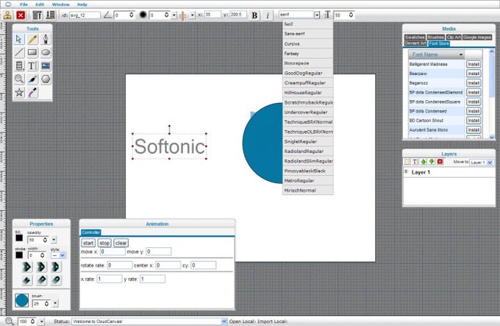Switch to the Brushes tab

pos(435,38)
